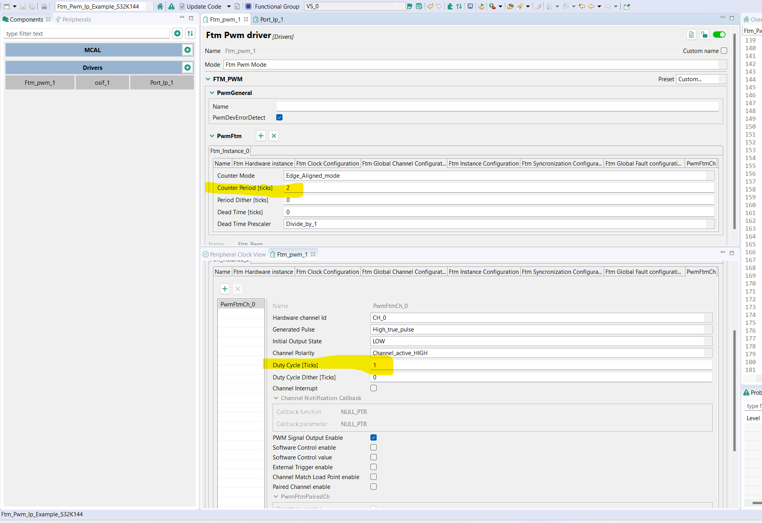This screenshot has height=523, width=762.
Task: Open the Dead Time Prescaler dropdown
Action: tap(498, 224)
